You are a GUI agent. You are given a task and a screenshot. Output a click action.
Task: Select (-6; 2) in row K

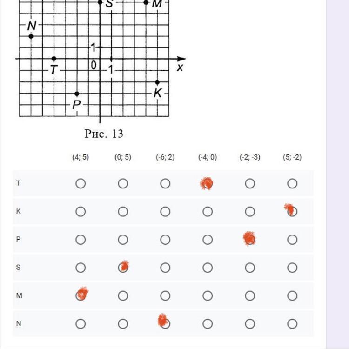(165, 212)
